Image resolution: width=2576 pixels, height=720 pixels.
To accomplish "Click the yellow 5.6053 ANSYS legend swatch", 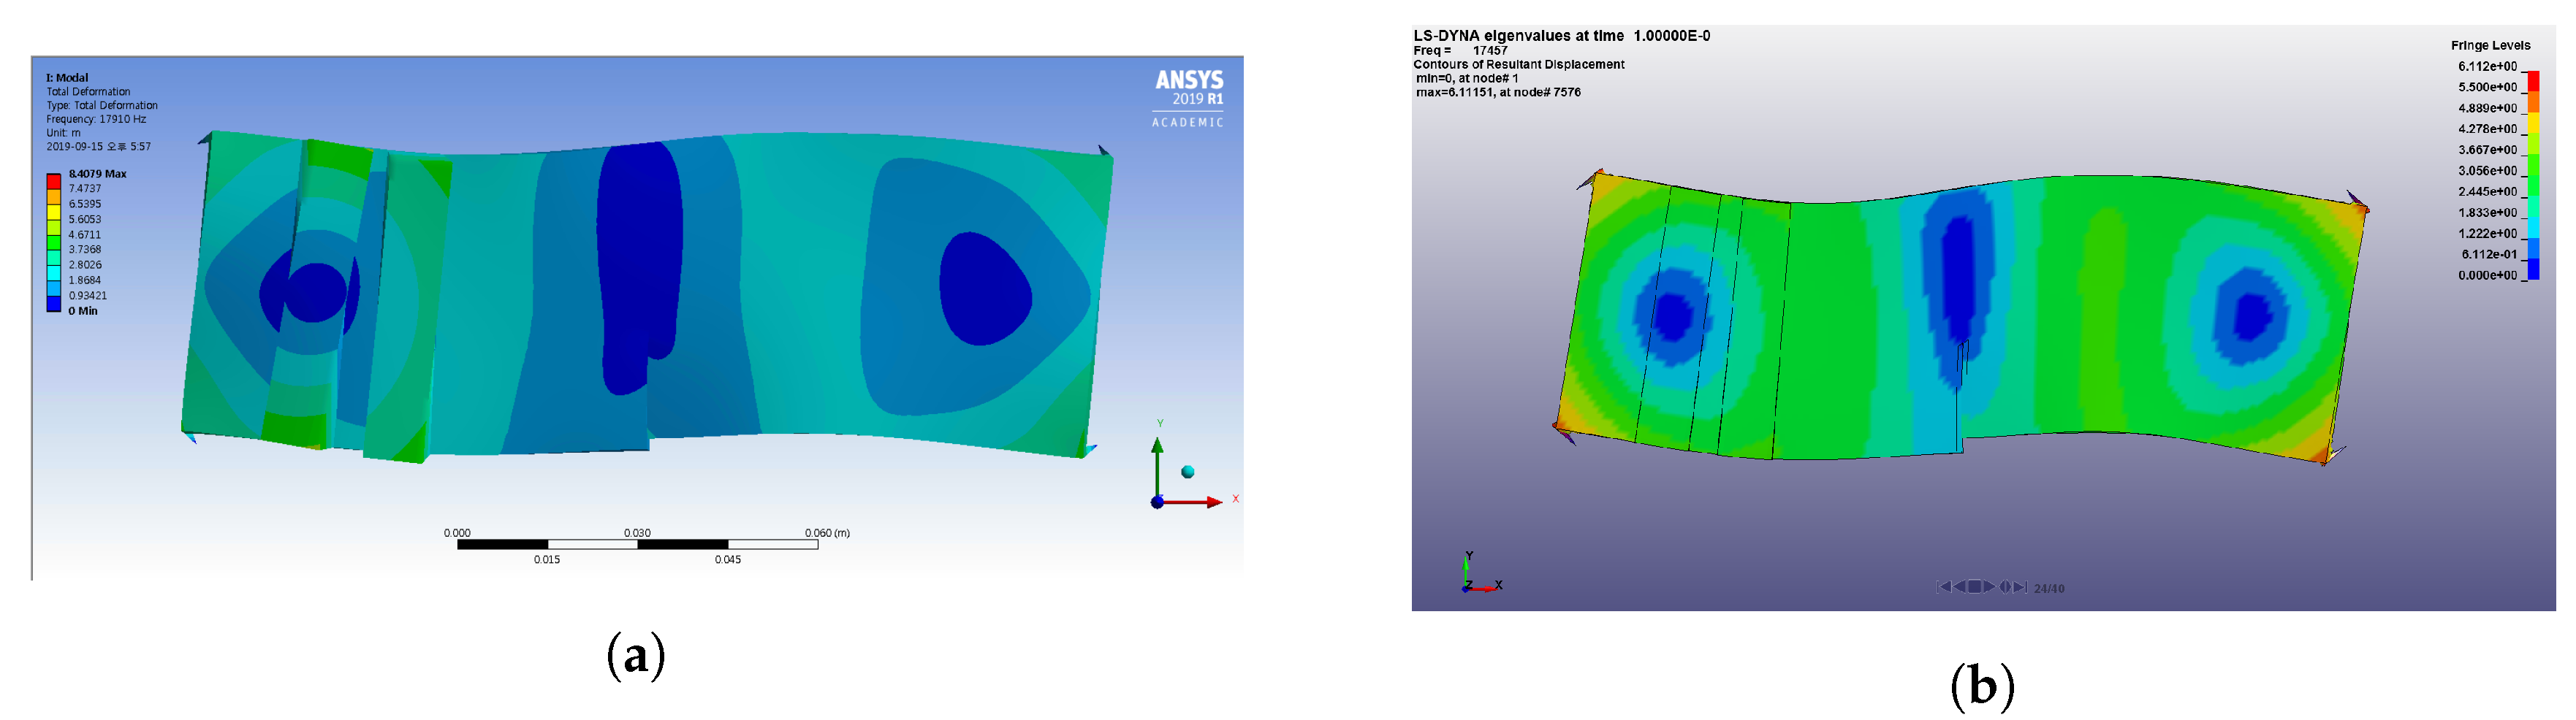I will point(54,212).
